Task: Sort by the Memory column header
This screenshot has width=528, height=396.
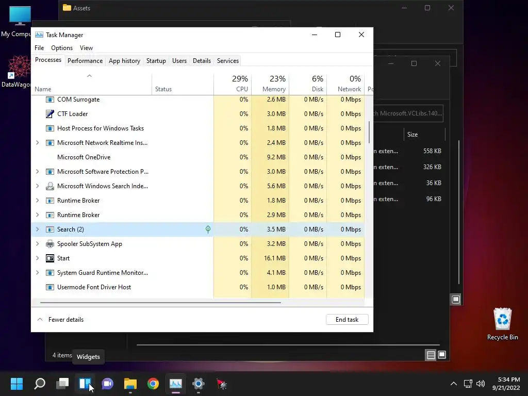Action: point(270,84)
